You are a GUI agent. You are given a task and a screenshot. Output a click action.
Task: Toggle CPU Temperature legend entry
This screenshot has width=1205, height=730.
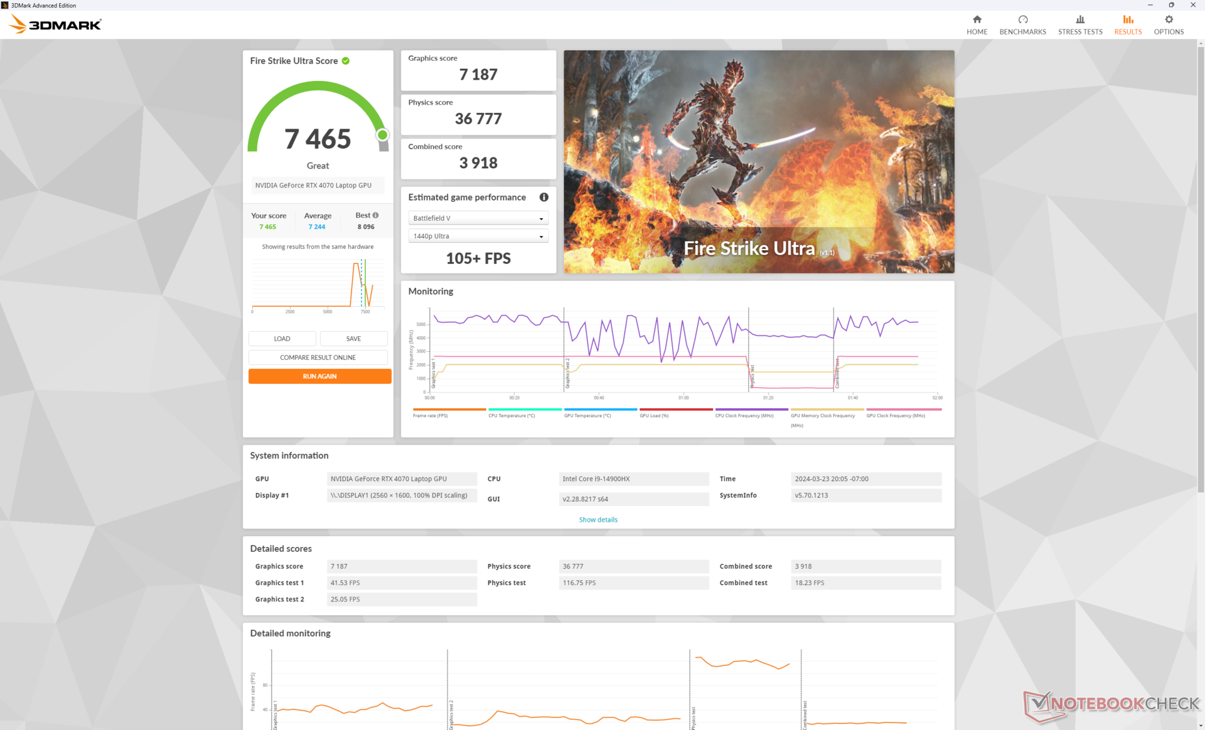pyautogui.click(x=511, y=415)
